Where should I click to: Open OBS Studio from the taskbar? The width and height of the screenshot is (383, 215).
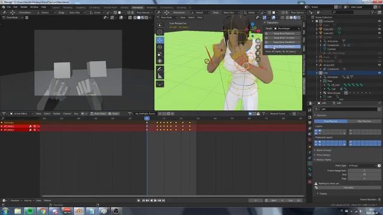point(116,211)
